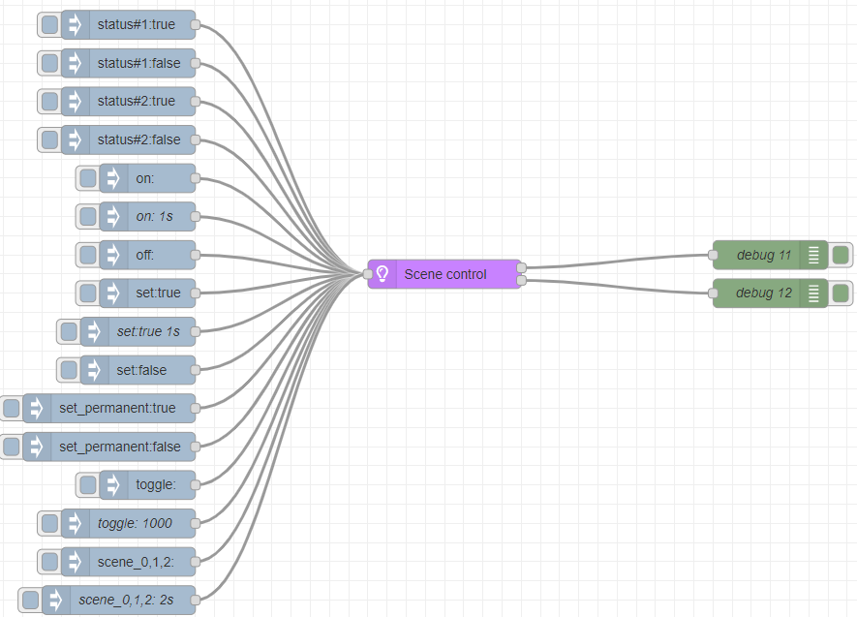
Task: Click arrow icon of 'scene_0,1,2:' node
Action: (x=75, y=562)
